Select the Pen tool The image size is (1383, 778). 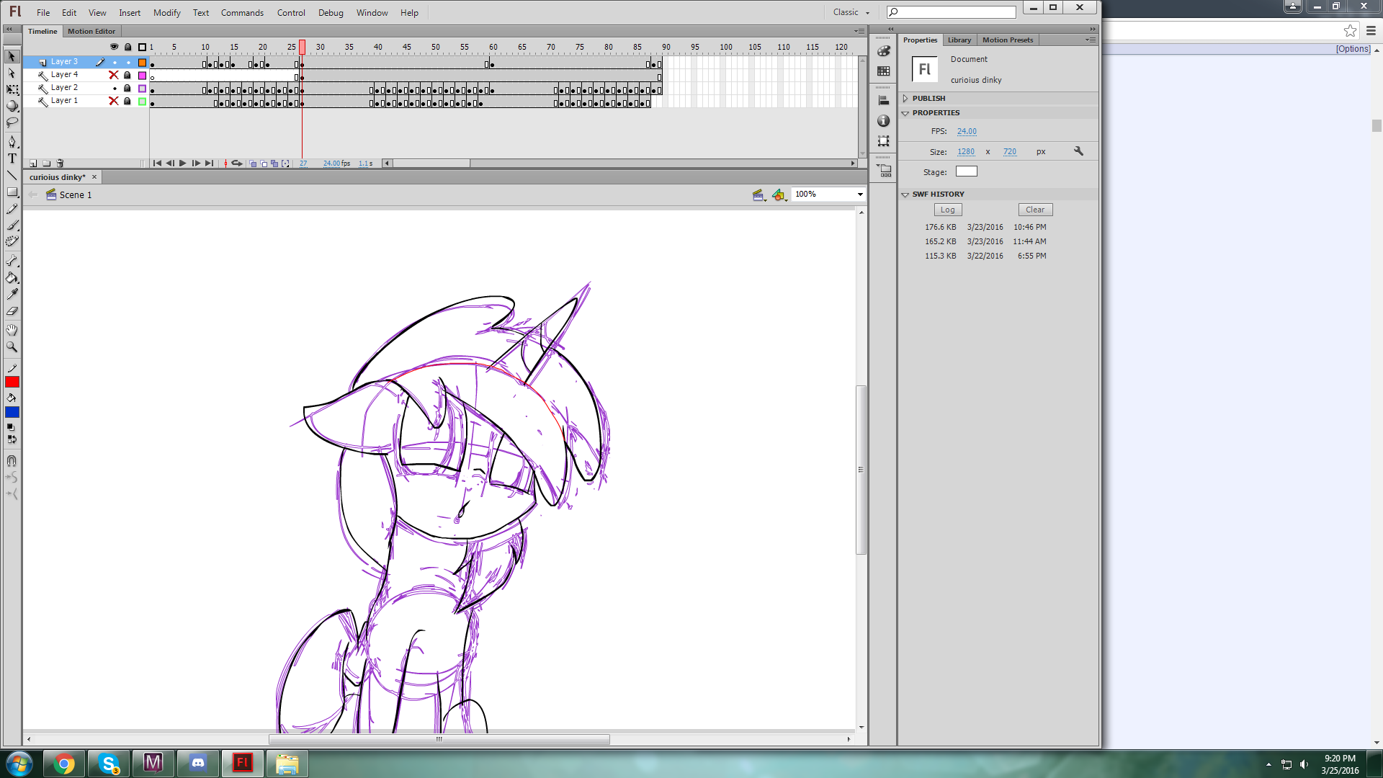pos(12,142)
